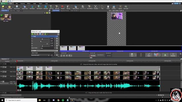The height and width of the screenshot is (102, 182).
Task: Toggle keyframe button for first Crop value
Action: (57, 39)
